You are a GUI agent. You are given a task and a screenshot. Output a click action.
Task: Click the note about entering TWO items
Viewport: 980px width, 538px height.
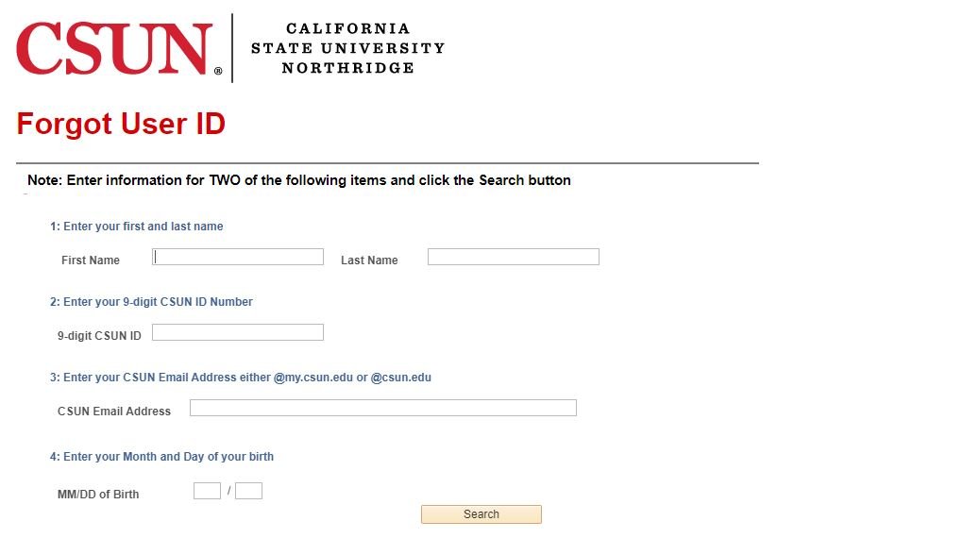298,180
